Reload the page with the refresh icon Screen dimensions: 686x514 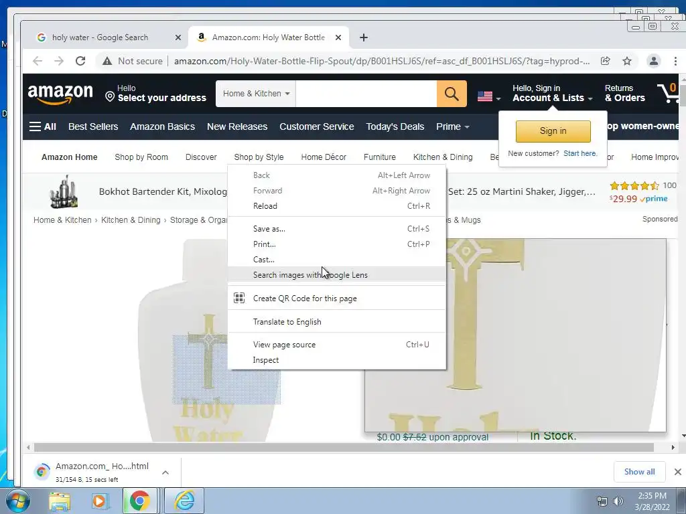80,61
